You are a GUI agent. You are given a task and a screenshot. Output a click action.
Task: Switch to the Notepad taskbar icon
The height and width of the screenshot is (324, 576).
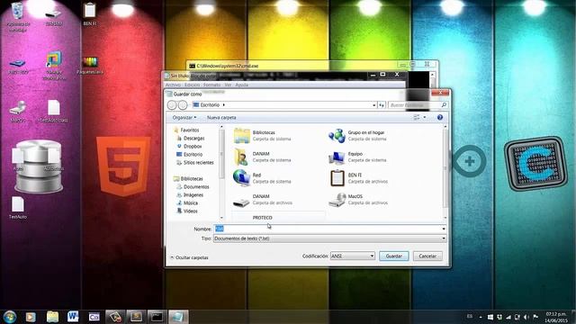point(178,317)
